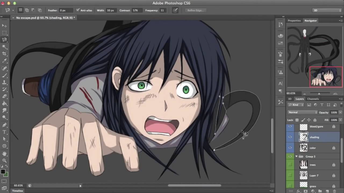The width and height of the screenshot is (344, 193).
Task: Toggle Quick Mask mode
Action: tap(4, 181)
